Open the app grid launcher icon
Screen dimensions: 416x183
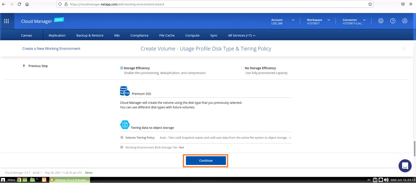click(x=7, y=21)
